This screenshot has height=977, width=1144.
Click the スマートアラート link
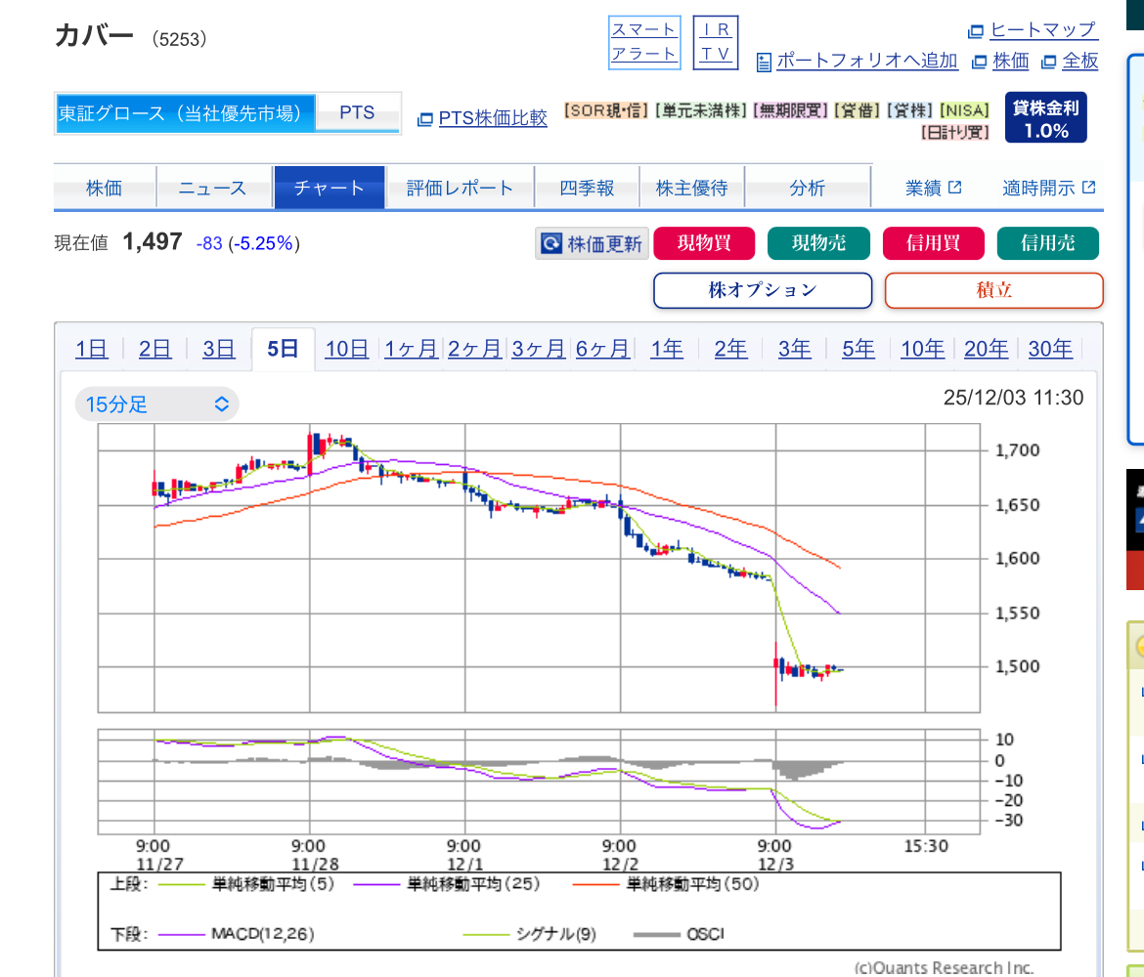(643, 41)
